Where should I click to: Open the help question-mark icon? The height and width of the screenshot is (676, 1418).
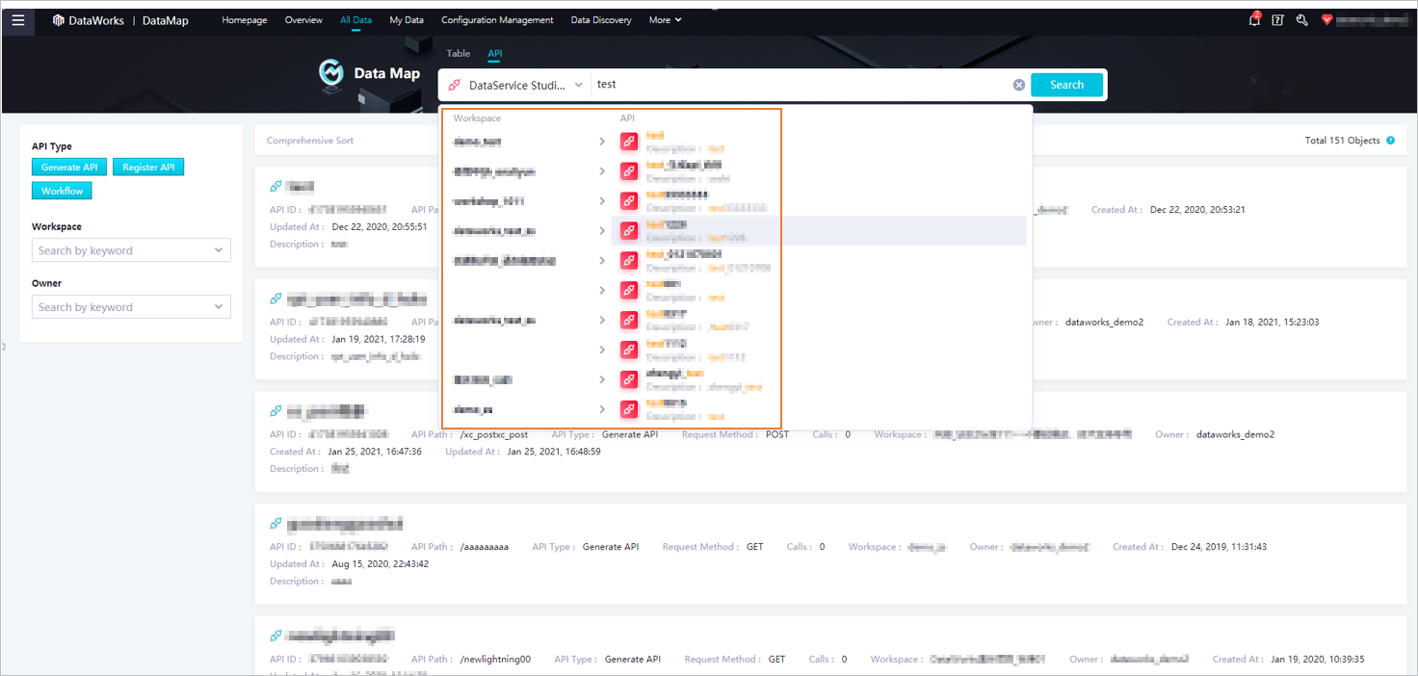1278,20
